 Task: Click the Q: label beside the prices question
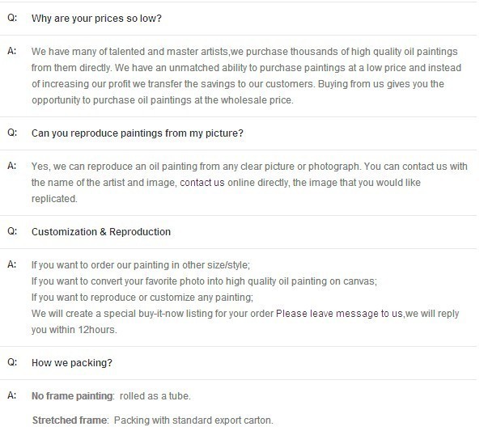12,17
